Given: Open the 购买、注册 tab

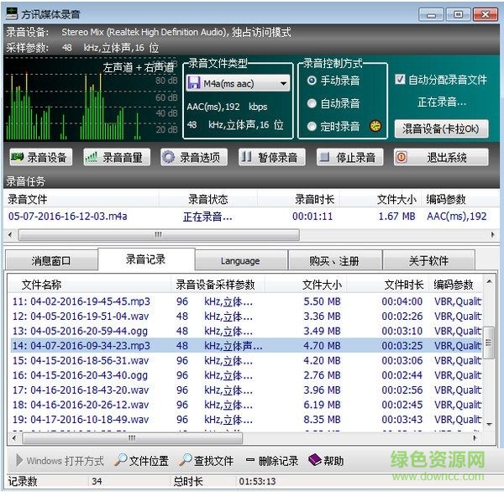Looking at the screenshot, I should 333,260.
